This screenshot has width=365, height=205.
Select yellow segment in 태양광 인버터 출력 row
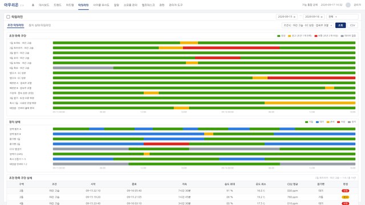click(181, 108)
